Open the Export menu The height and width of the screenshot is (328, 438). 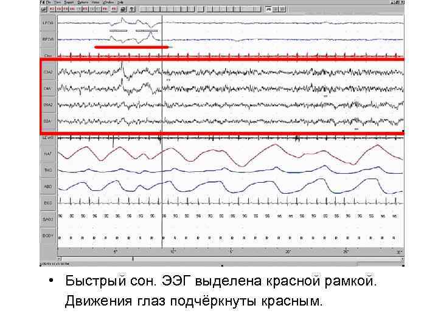click(69, 2)
